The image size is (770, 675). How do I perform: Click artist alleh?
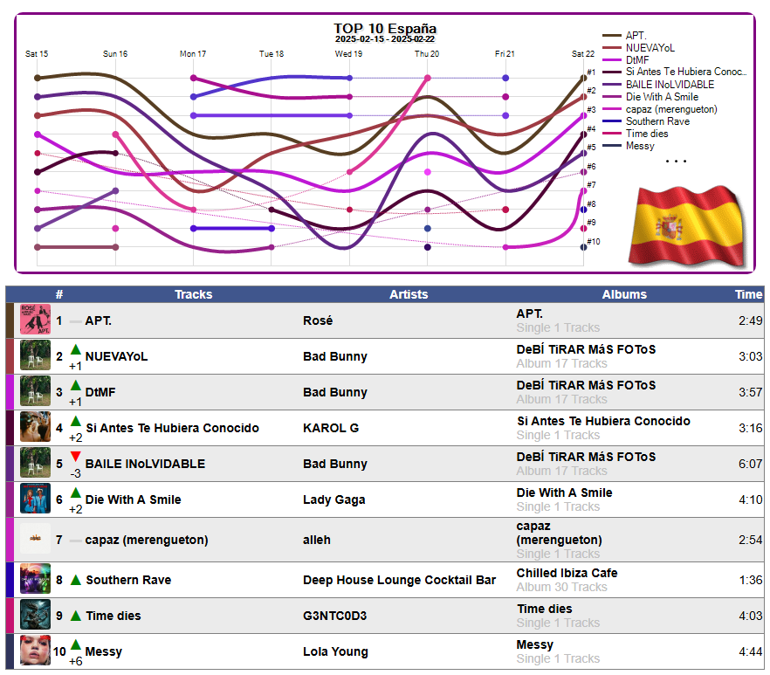pyautogui.click(x=317, y=540)
